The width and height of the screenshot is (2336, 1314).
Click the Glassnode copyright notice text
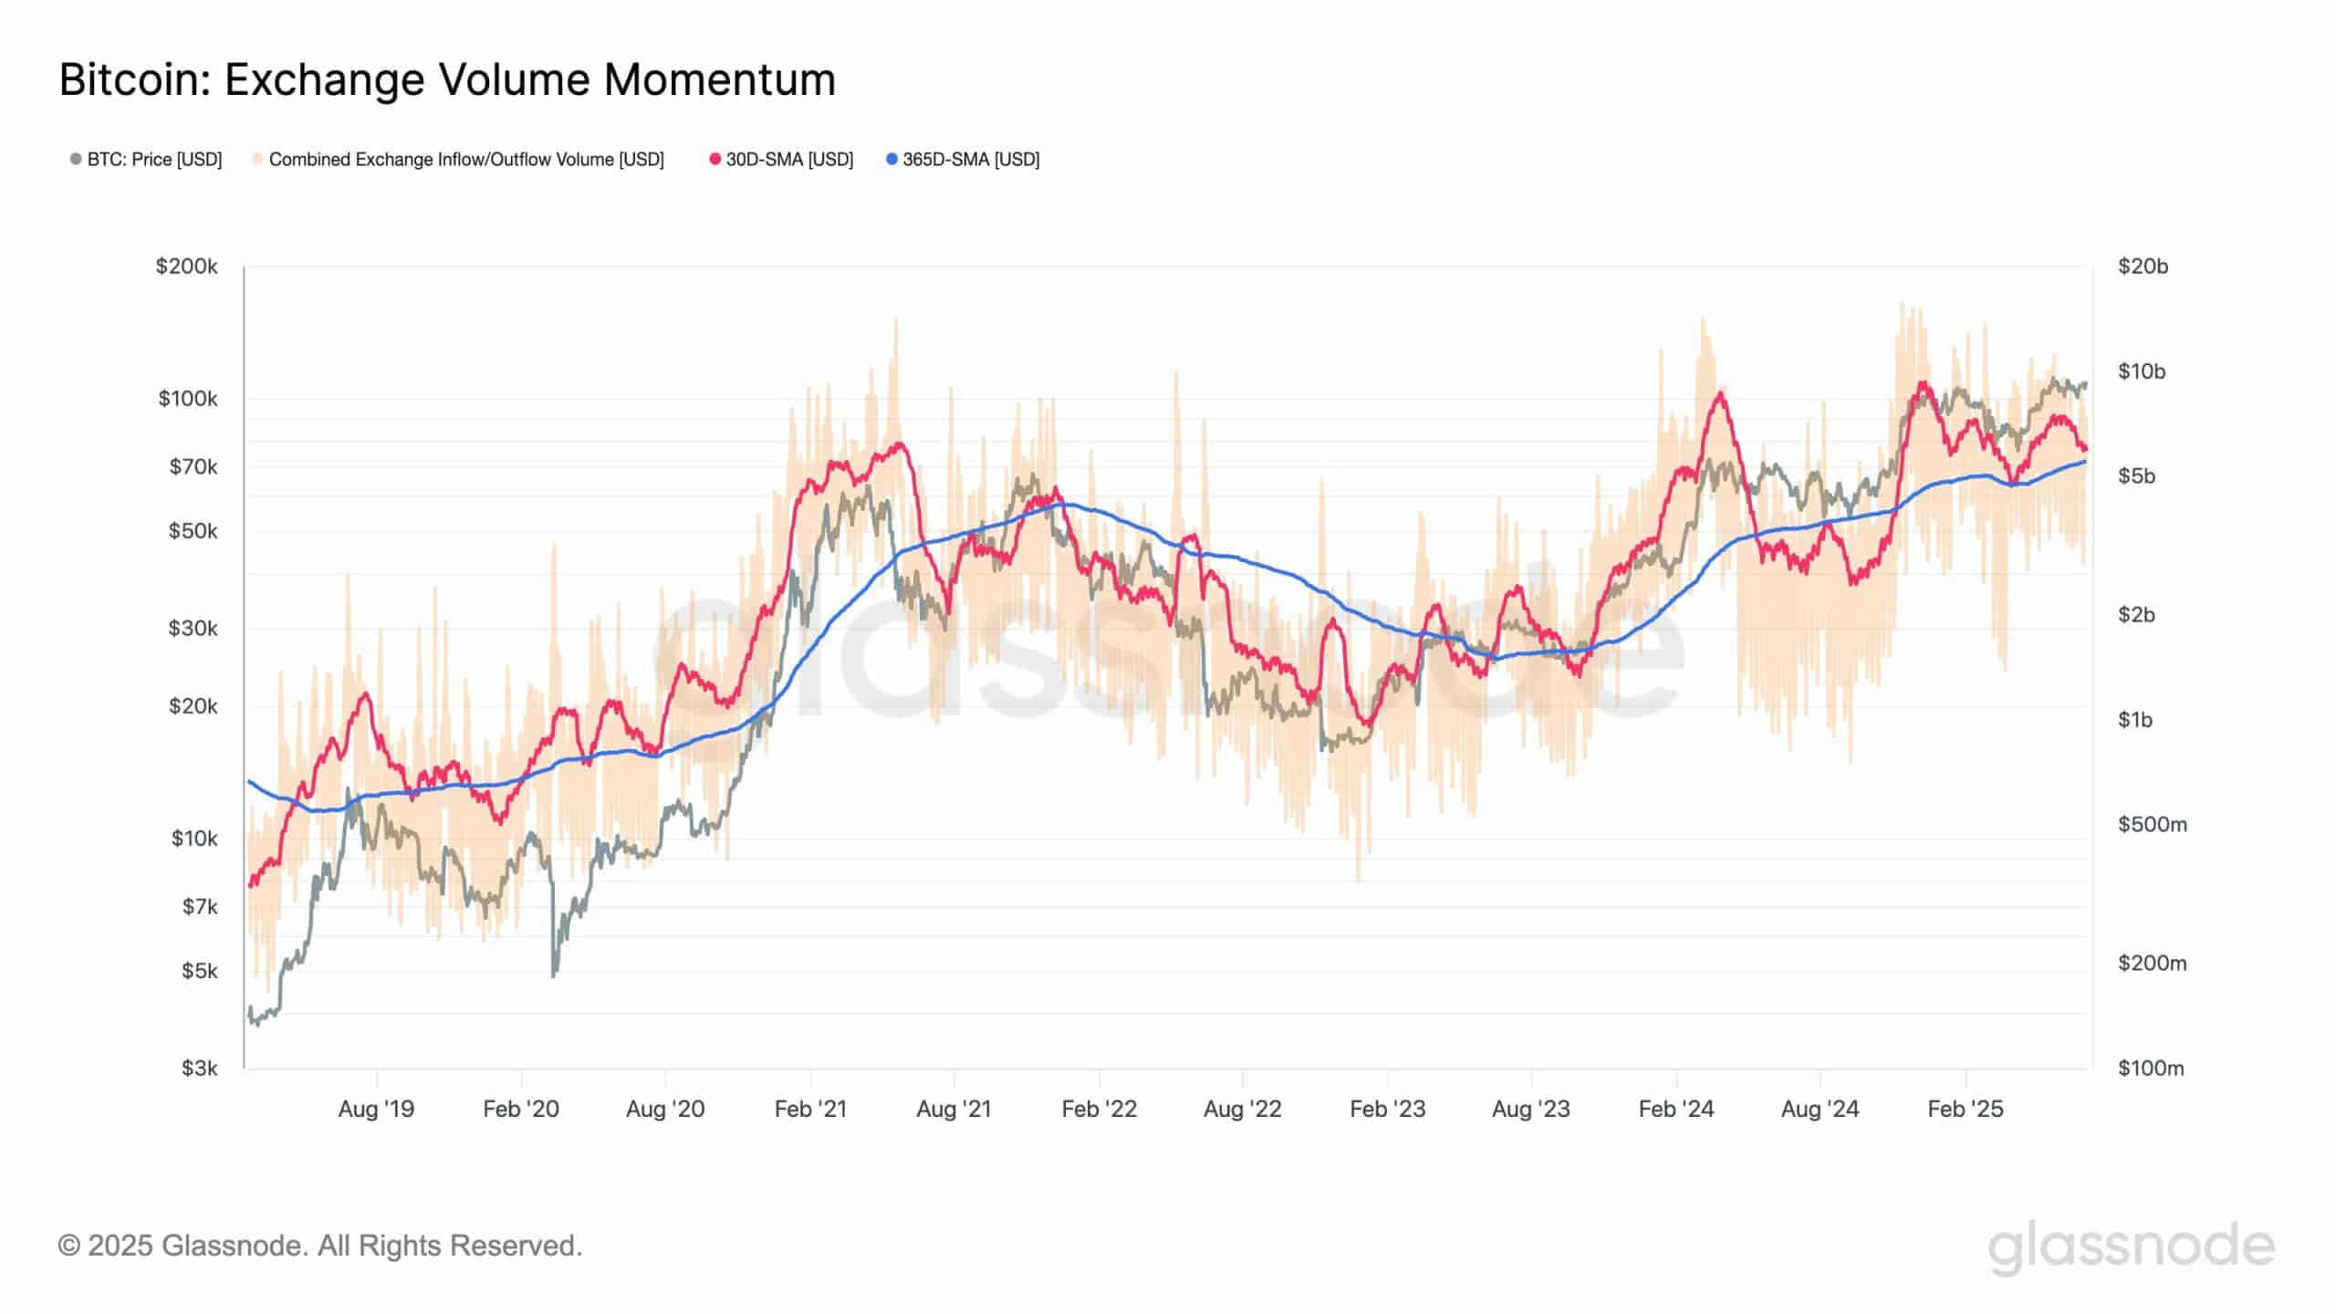pyautogui.click(x=319, y=1246)
